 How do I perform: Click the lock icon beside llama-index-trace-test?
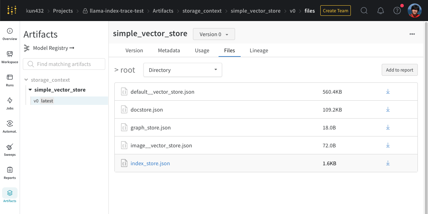(85, 11)
